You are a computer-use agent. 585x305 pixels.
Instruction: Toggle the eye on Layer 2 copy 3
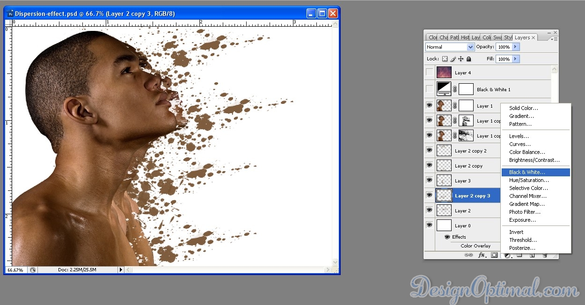(429, 196)
